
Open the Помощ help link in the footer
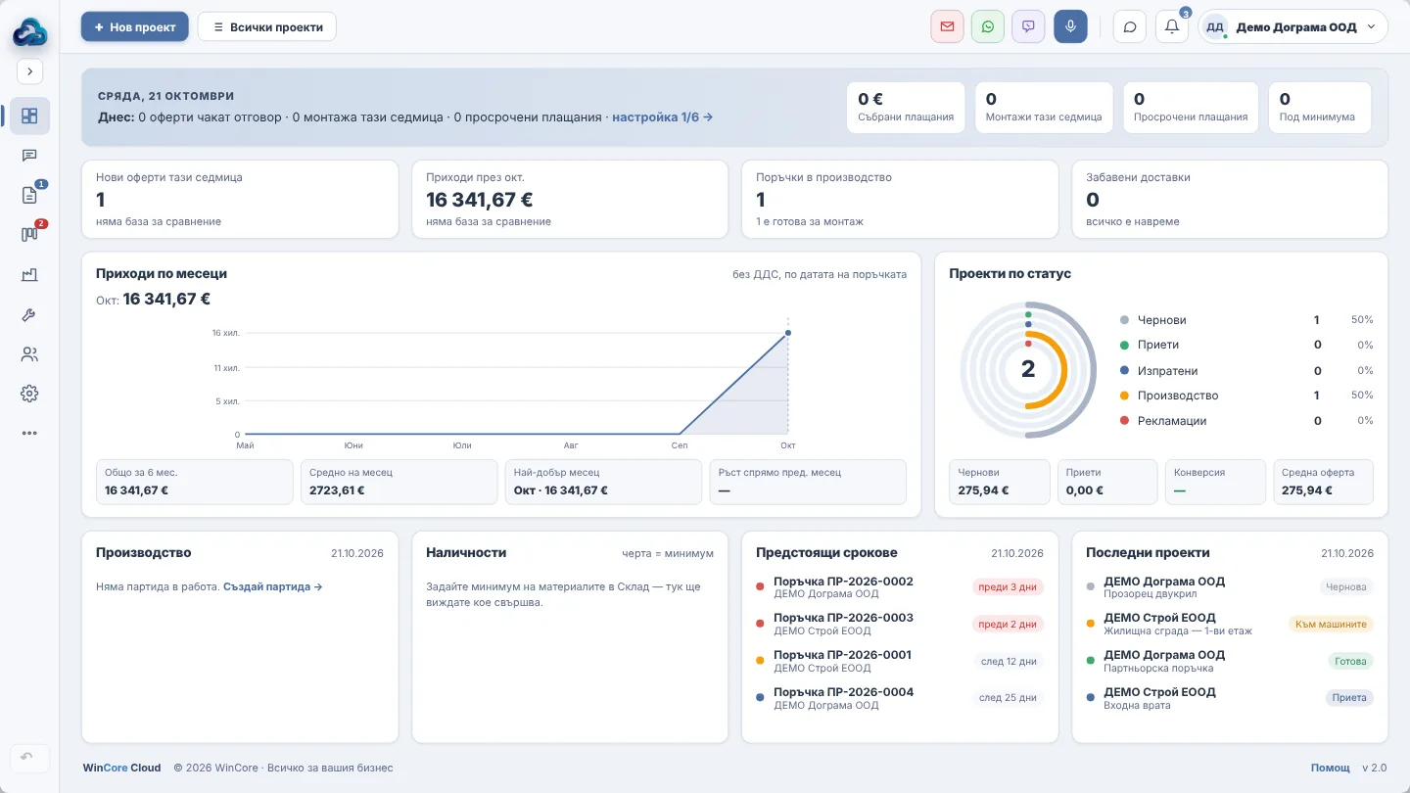1331,768
